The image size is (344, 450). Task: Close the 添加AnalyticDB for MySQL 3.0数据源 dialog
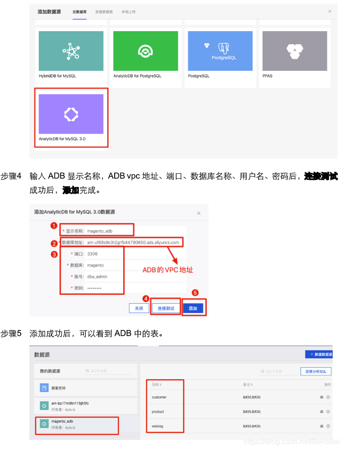(199, 213)
